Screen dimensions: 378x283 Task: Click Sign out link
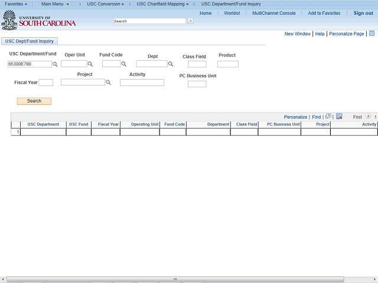tap(363, 13)
